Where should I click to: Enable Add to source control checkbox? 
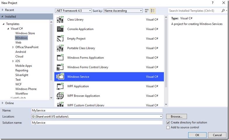point(168,127)
